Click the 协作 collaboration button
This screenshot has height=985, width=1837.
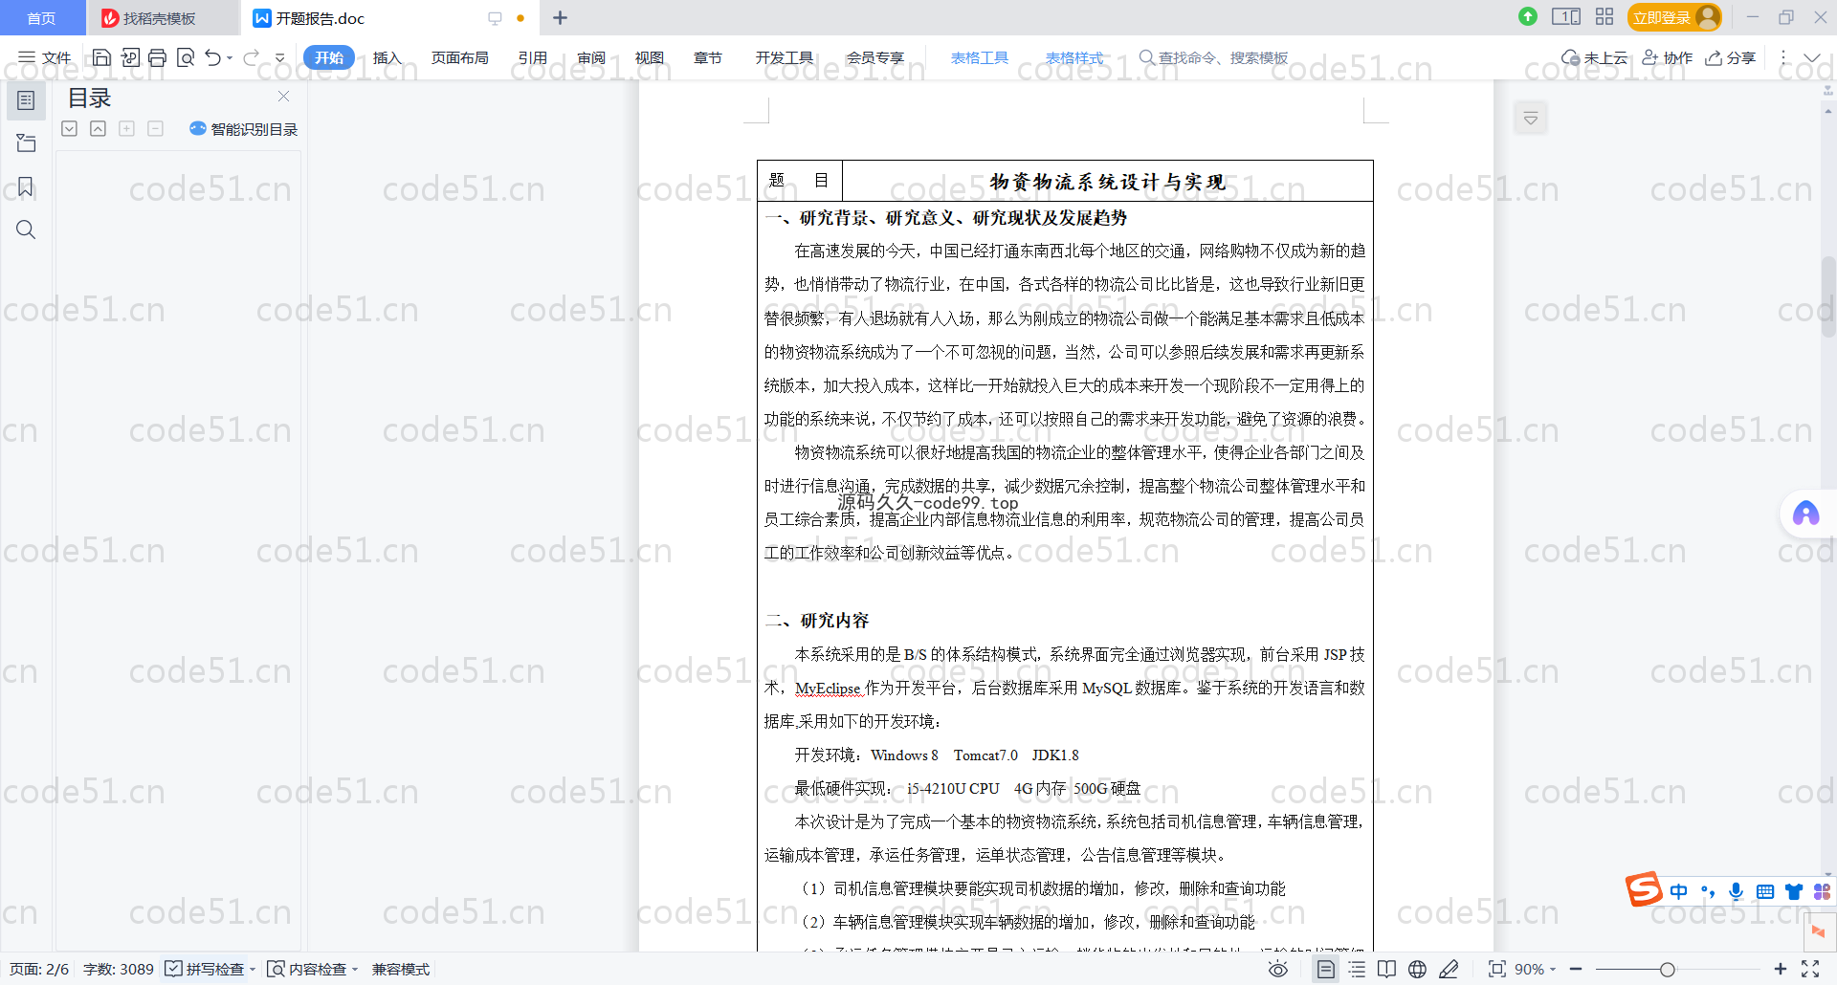click(1668, 58)
